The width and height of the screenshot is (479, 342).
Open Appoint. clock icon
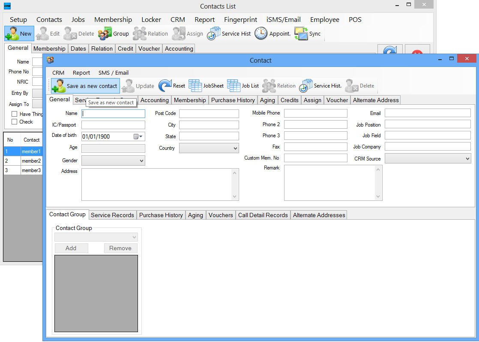point(261,33)
